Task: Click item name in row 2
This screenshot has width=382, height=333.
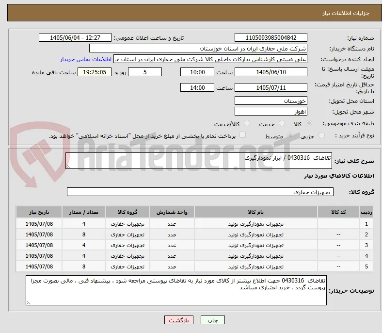Action: (x=256, y=234)
